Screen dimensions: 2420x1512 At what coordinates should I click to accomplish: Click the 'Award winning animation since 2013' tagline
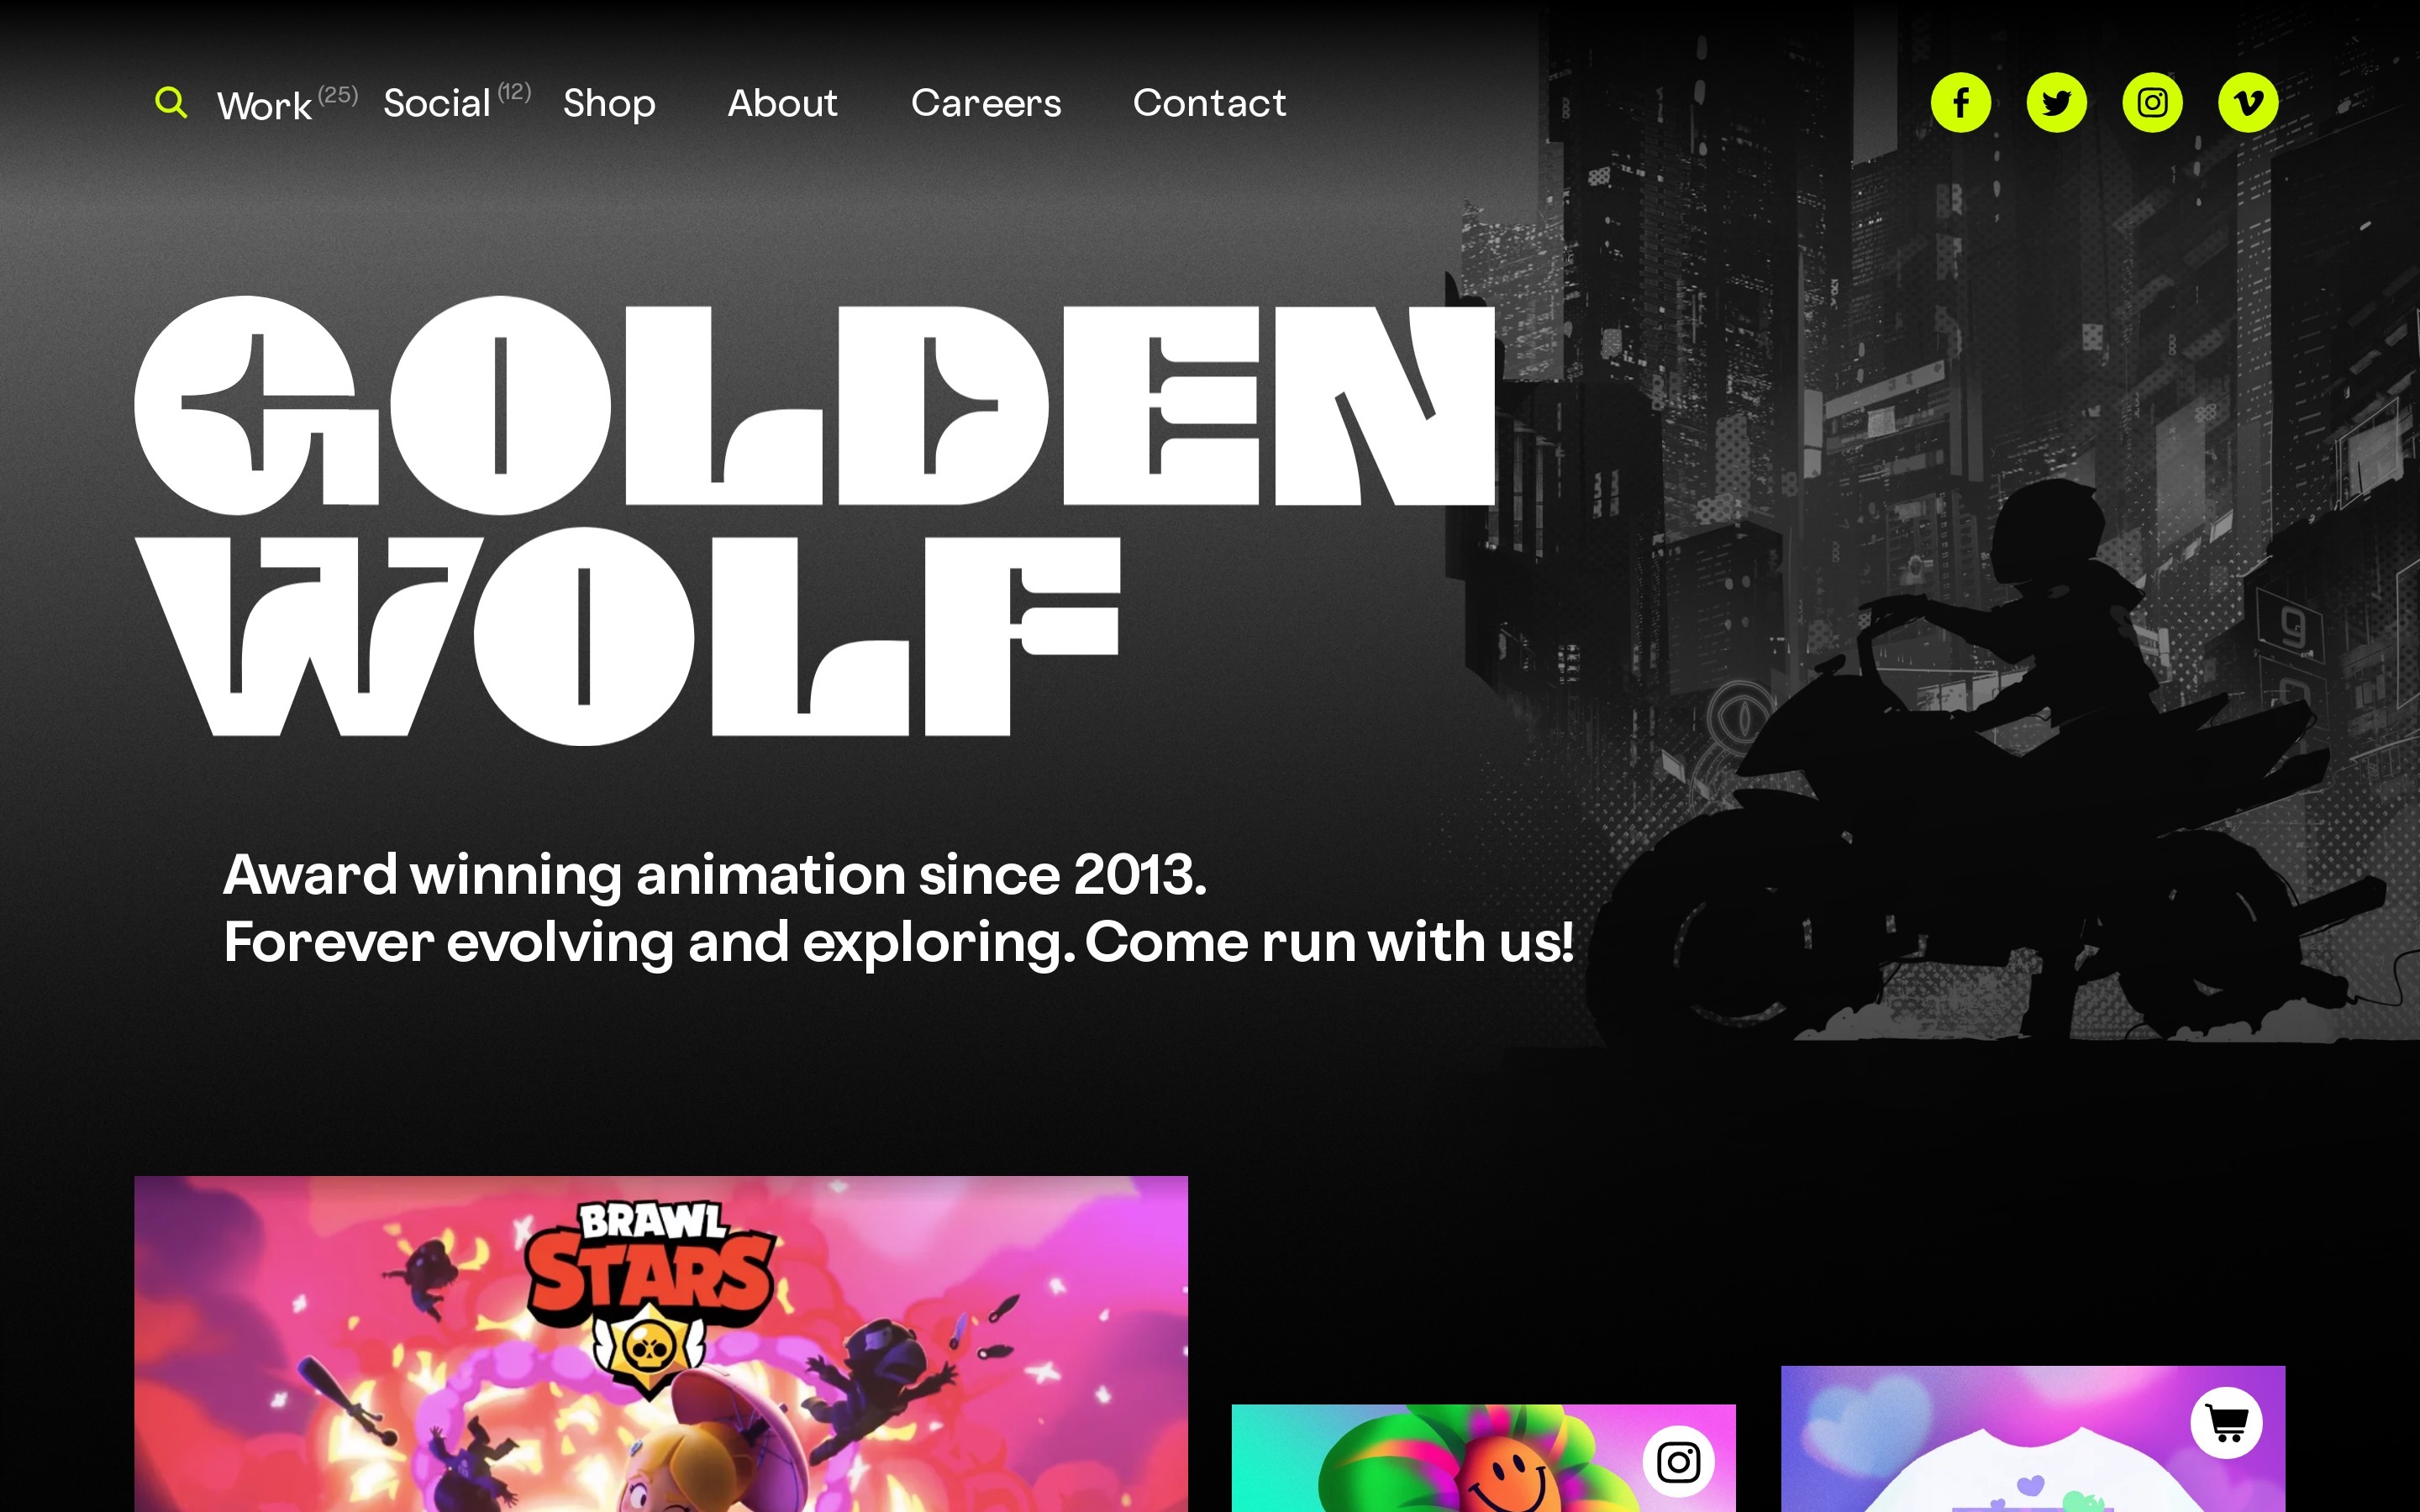click(x=715, y=875)
